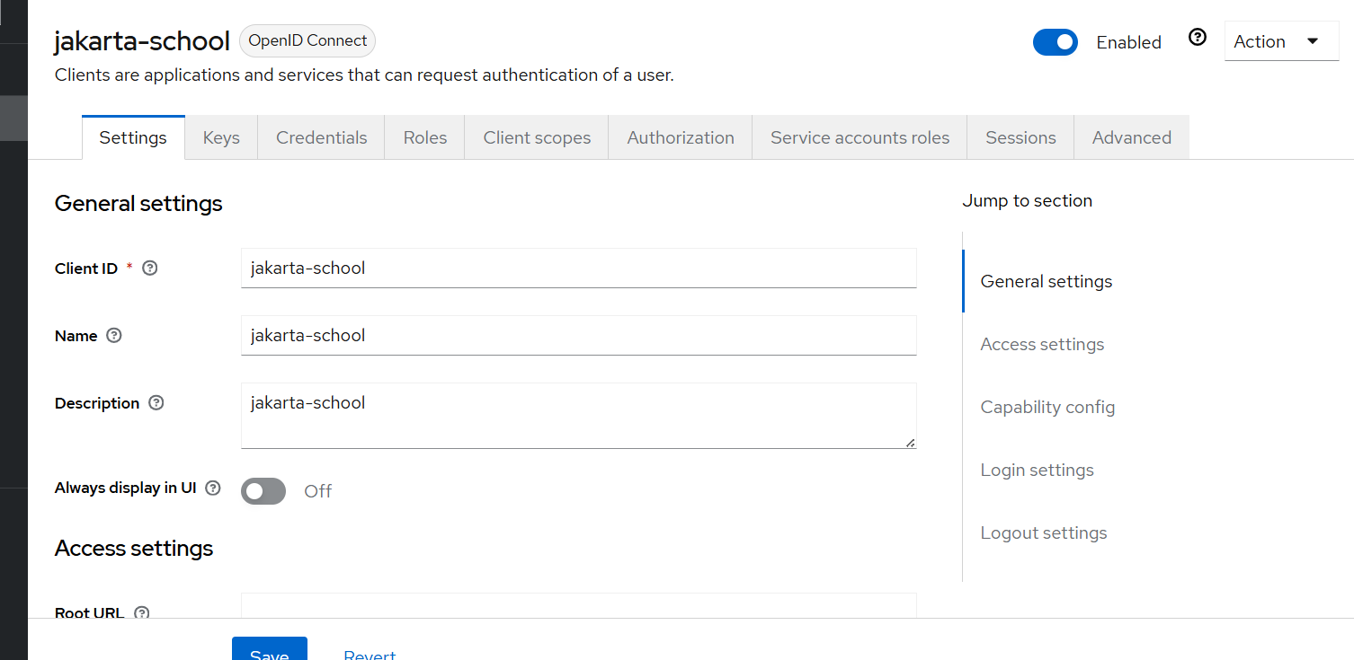This screenshot has width=1354, height=660.
Task: Click into the Description text area
Action: [x=579, y=416]
